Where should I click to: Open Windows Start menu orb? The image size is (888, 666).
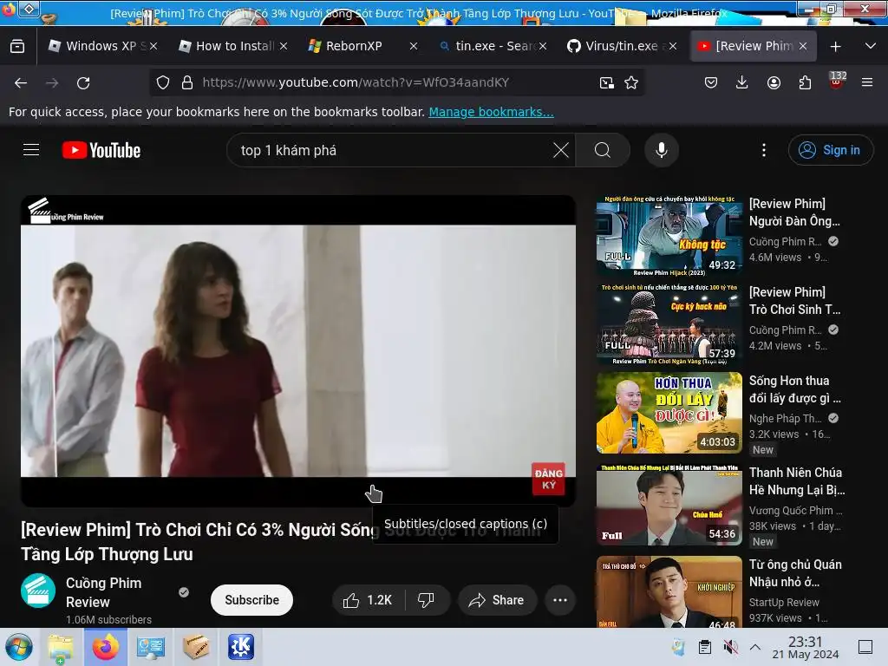[19, 647]
